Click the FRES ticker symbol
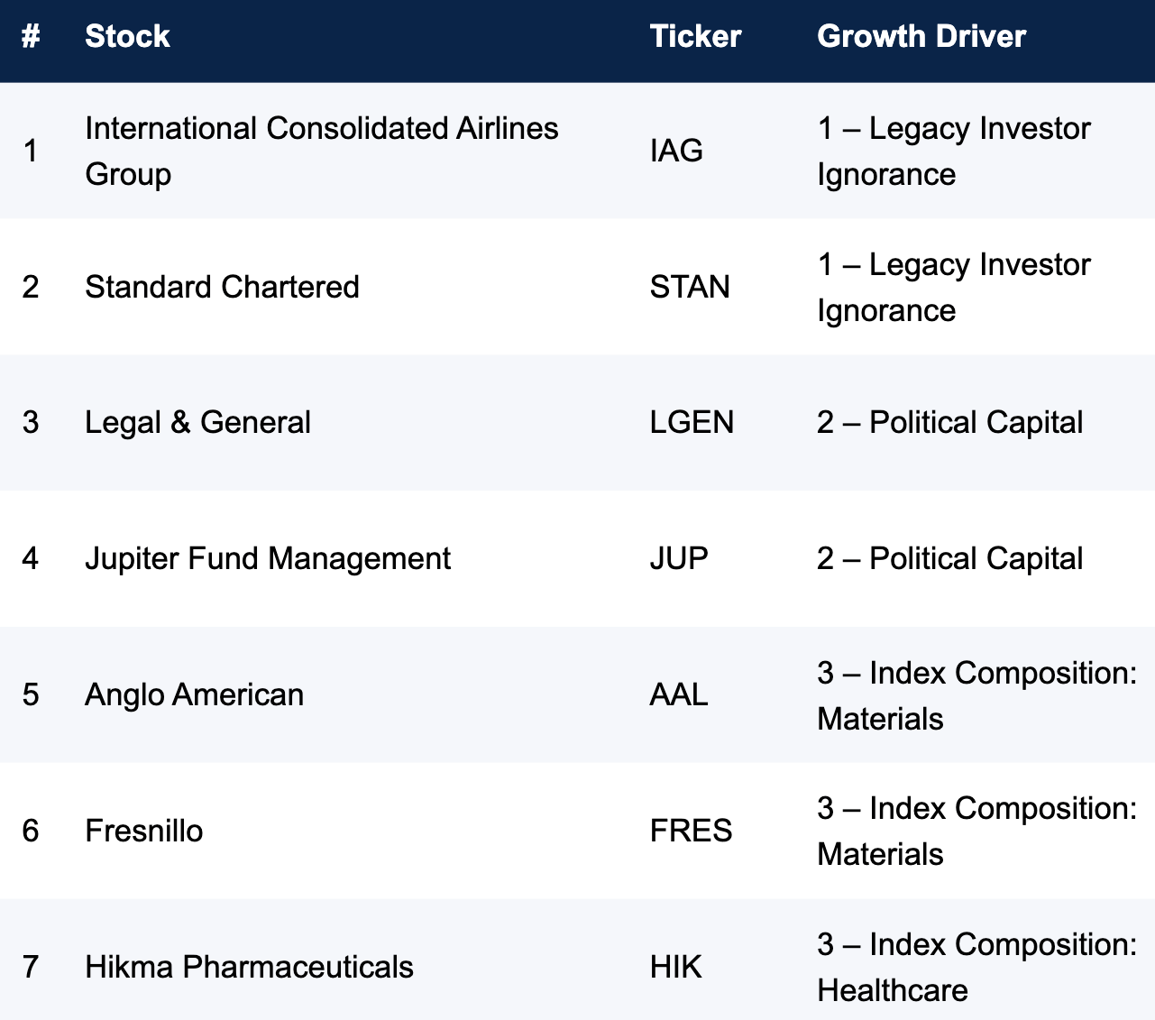This screenshot has height=1020, width=1155. pos(691,831)
